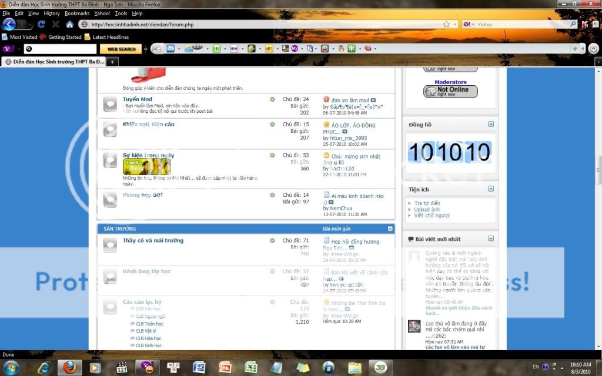602x376 pixels.
Task: Collapse the Tiện ích sidebar block
Action: point(491,189)
